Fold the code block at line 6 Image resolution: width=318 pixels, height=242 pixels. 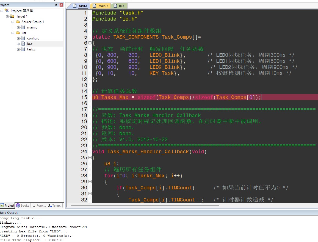click(90, 43)
